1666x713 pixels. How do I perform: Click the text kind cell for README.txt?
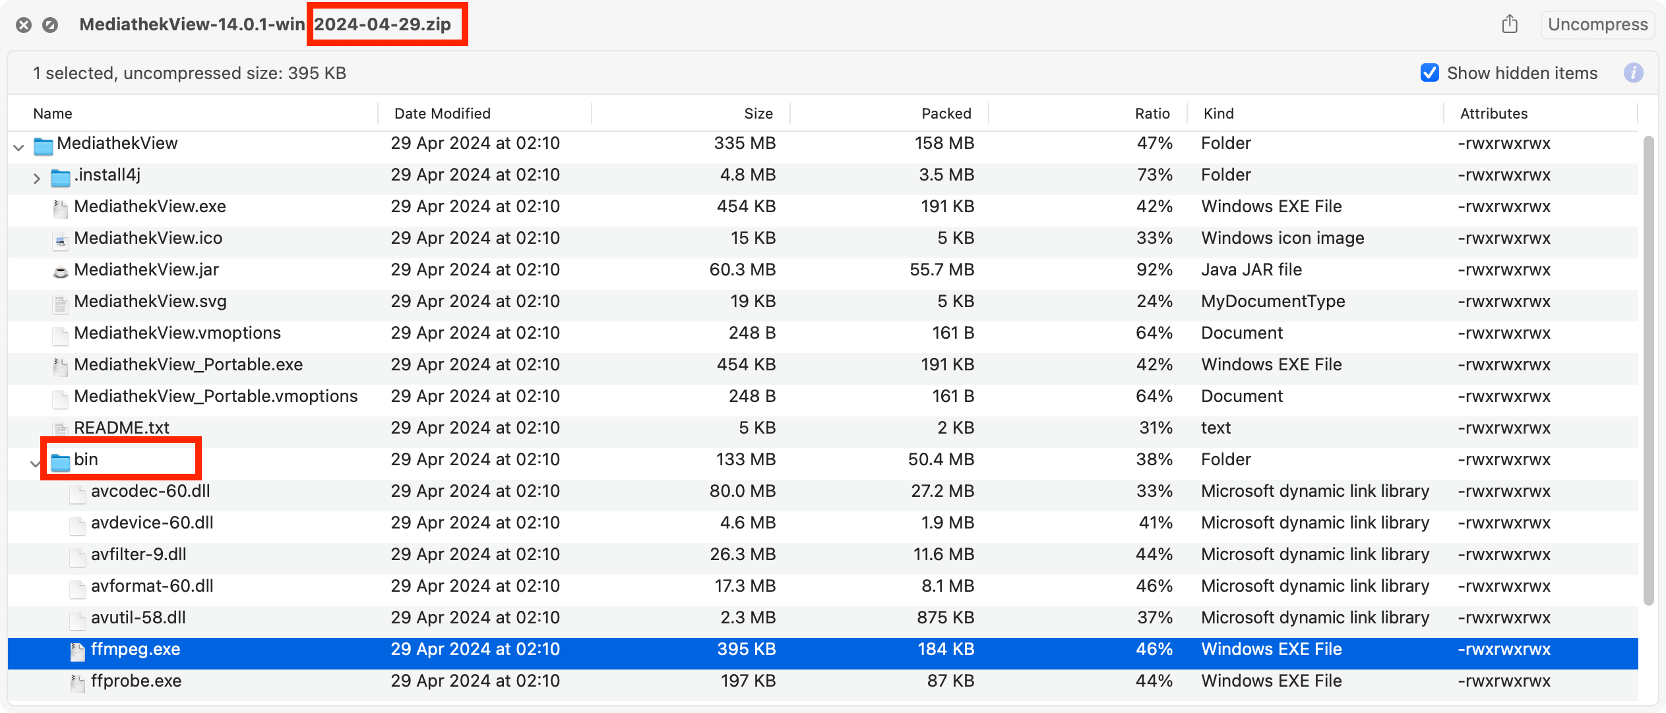tap(1216, 428)
